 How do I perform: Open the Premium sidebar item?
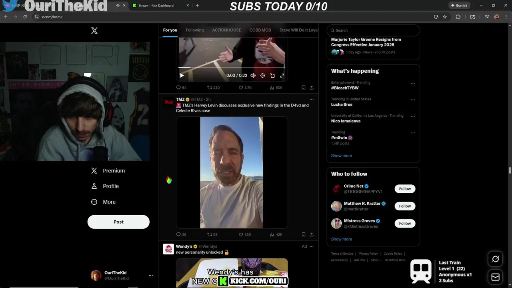108,171
